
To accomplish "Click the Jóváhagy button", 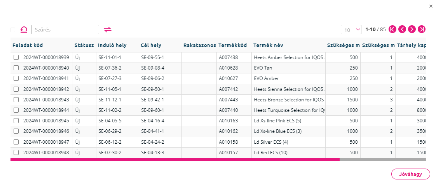I will point(410,174).
